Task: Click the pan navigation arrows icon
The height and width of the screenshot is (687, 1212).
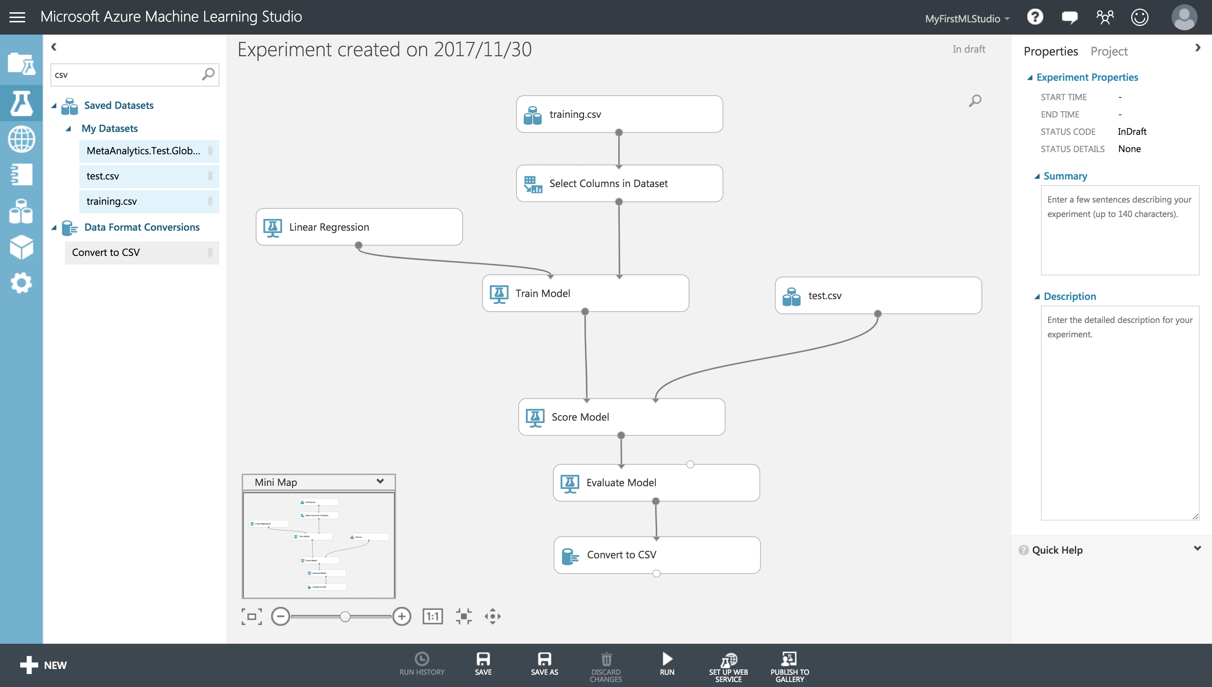Action: point(492,616)
